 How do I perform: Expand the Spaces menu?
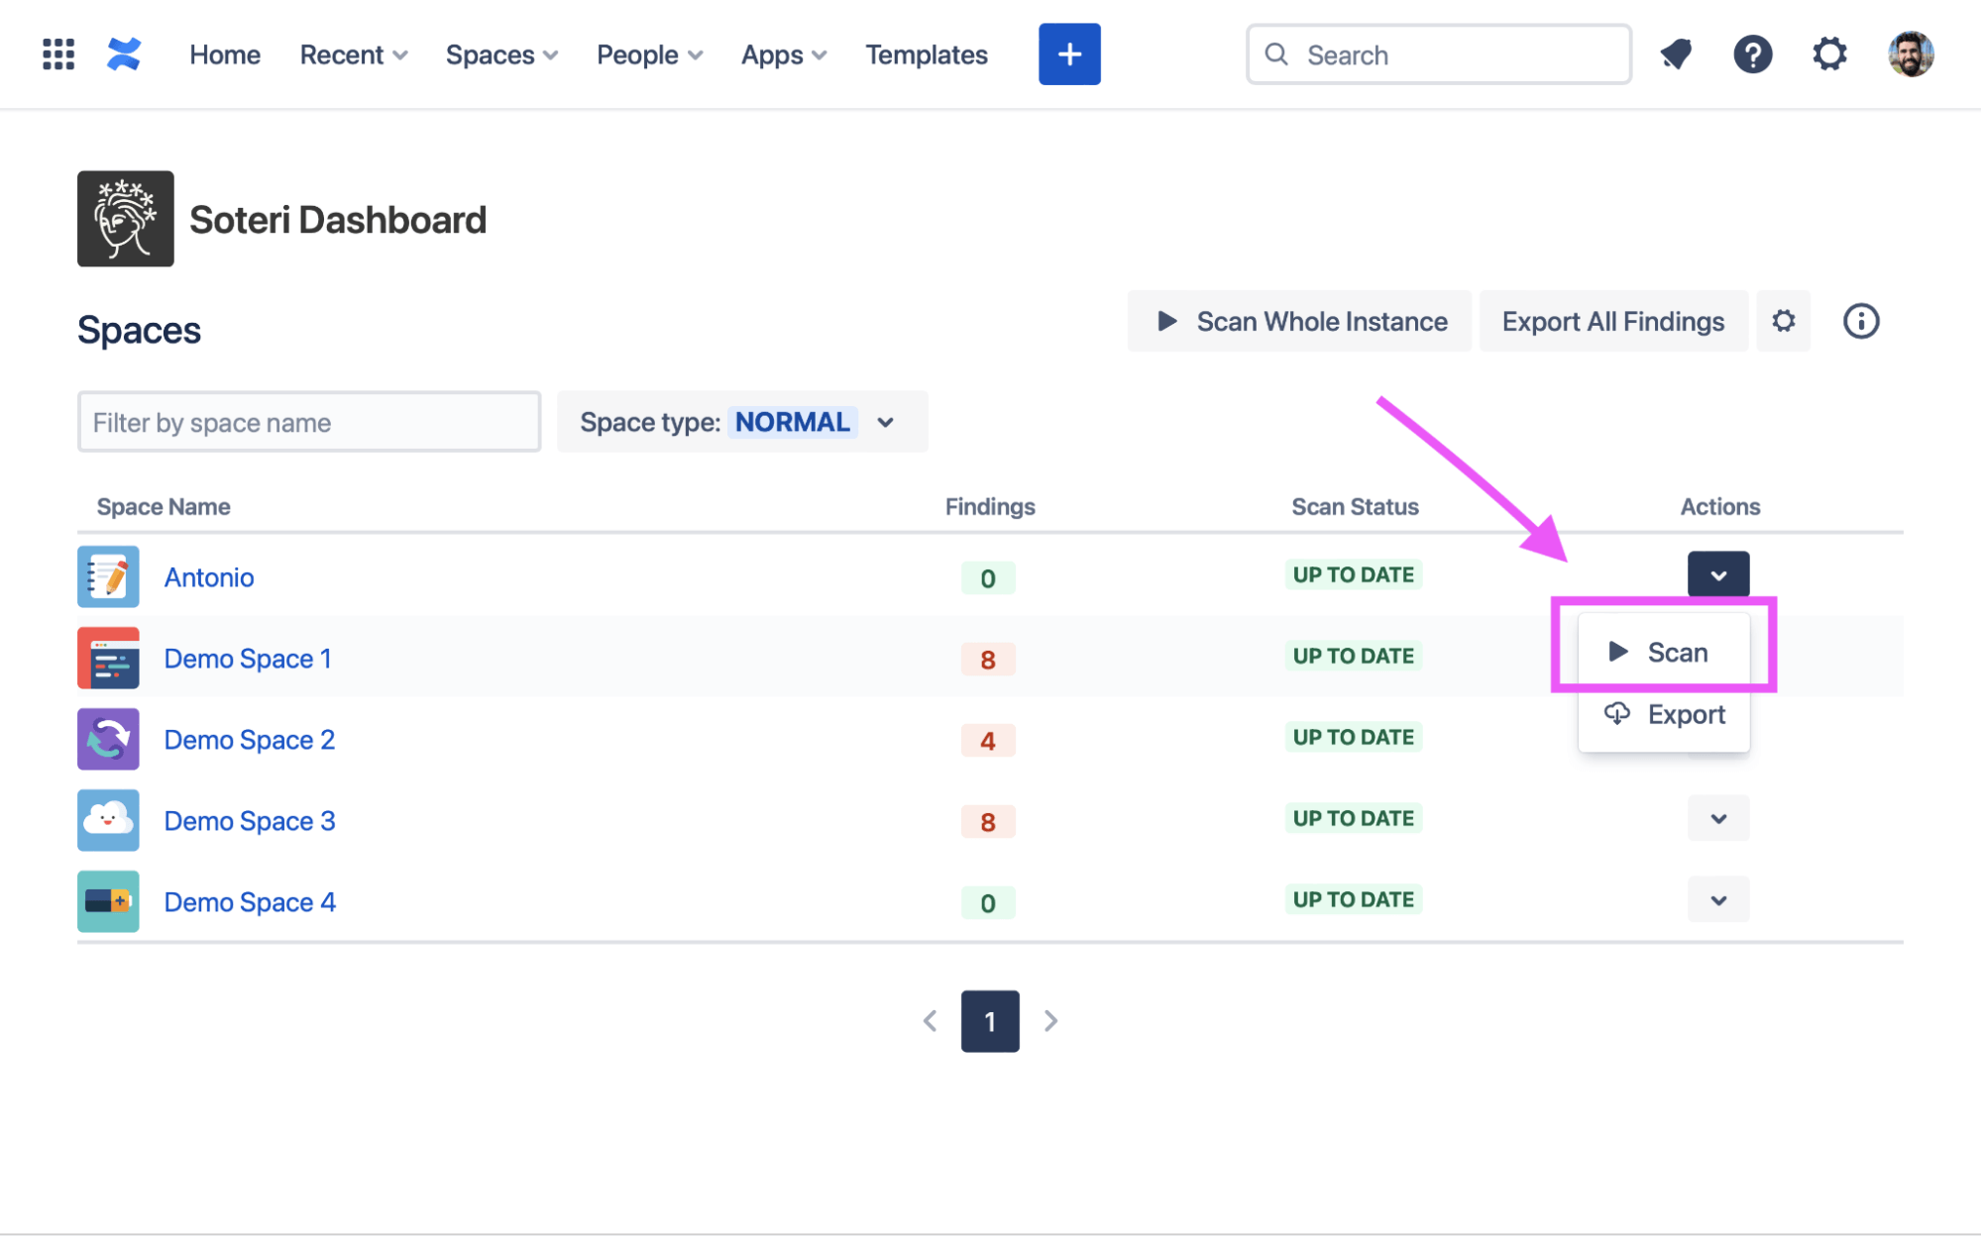[501, 54]
